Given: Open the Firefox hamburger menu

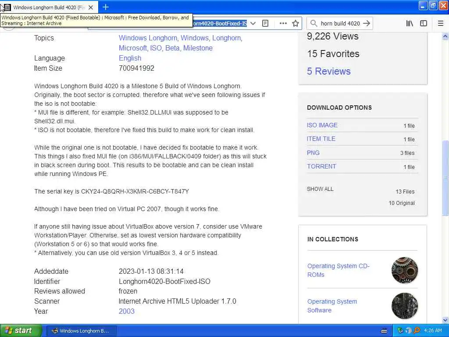Looking at the screenshot, I should 441,24.
